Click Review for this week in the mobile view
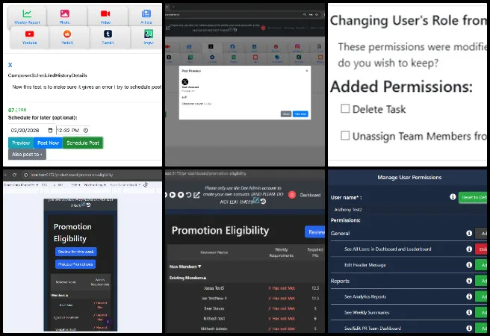 tap(76, 252)
